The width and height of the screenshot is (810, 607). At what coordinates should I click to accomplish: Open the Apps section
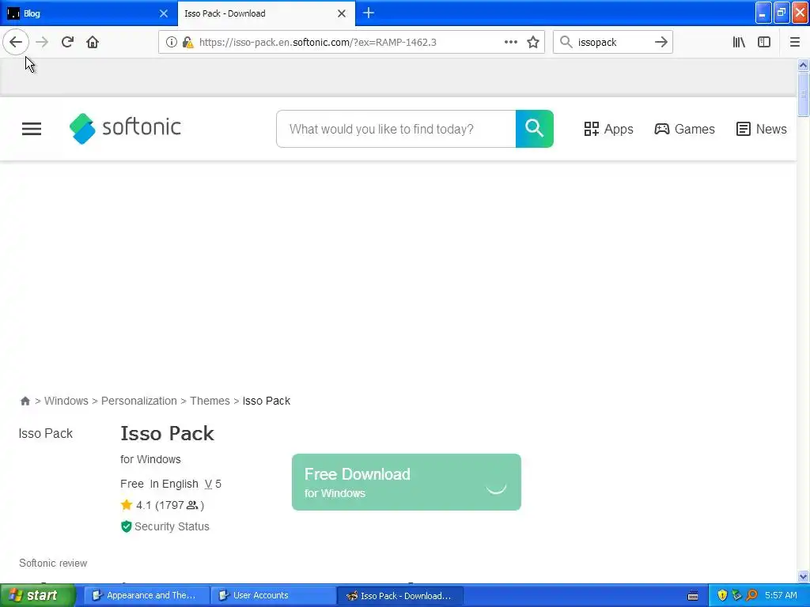coord(608,129)
